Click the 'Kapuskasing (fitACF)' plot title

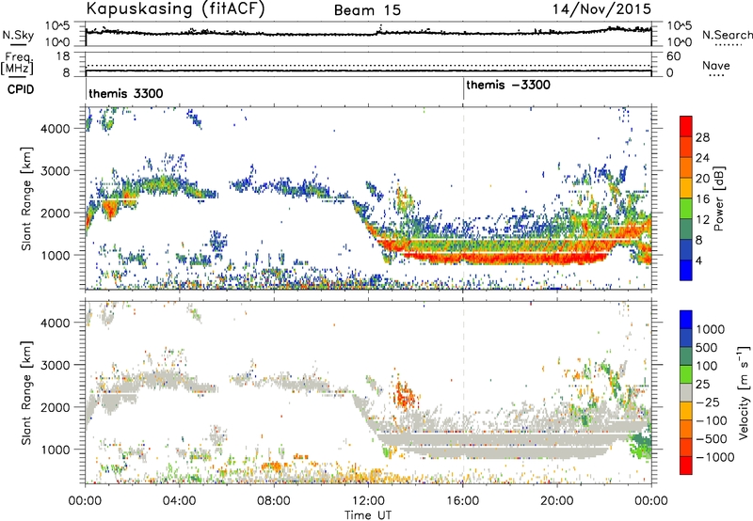click(175, 8)
